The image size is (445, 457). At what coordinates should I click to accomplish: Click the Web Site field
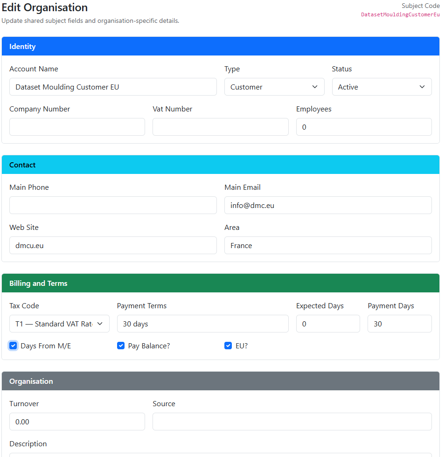[x=113, y=245]
